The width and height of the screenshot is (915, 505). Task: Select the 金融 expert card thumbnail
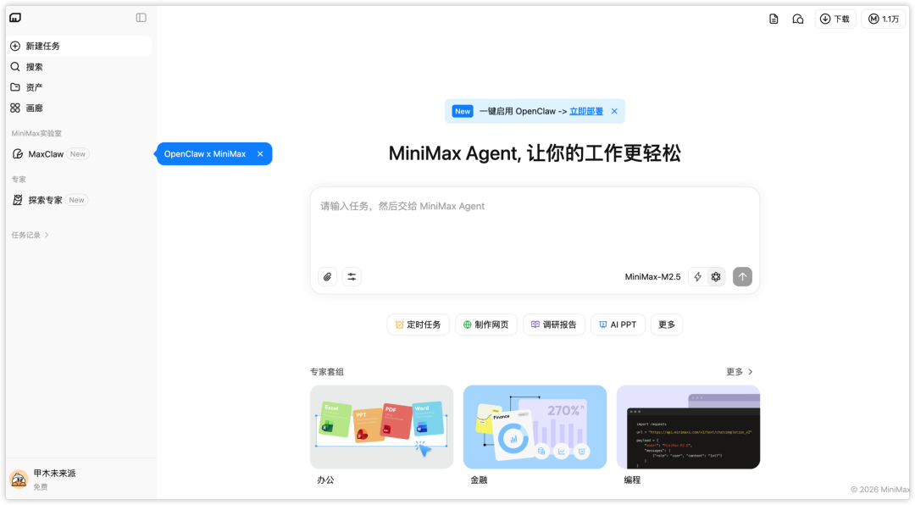tap(534, 427)
